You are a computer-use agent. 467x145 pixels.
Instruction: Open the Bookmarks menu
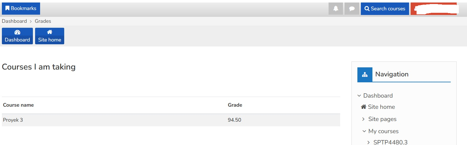click(21, 8)
